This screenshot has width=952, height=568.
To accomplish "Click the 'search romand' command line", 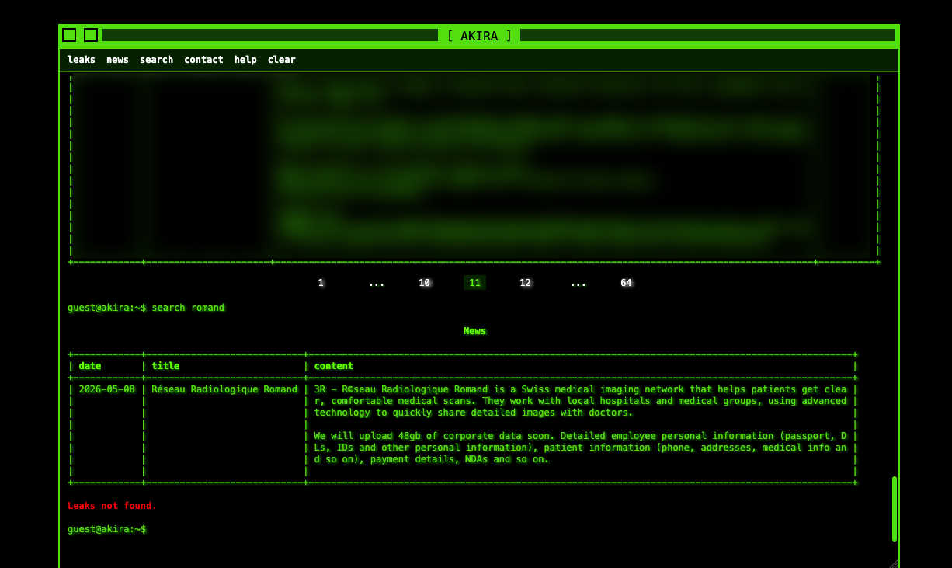I will [146, 308].
